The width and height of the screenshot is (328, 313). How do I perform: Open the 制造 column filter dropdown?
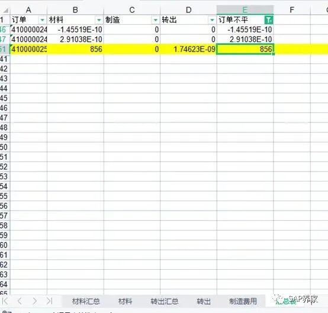pyautogui.click(x=156, y=20)
